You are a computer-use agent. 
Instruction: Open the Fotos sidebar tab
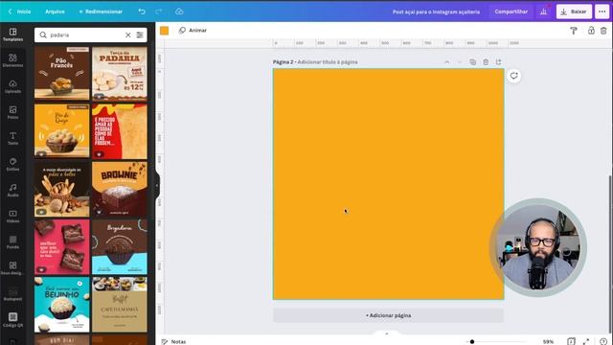[x=12, y=112]
